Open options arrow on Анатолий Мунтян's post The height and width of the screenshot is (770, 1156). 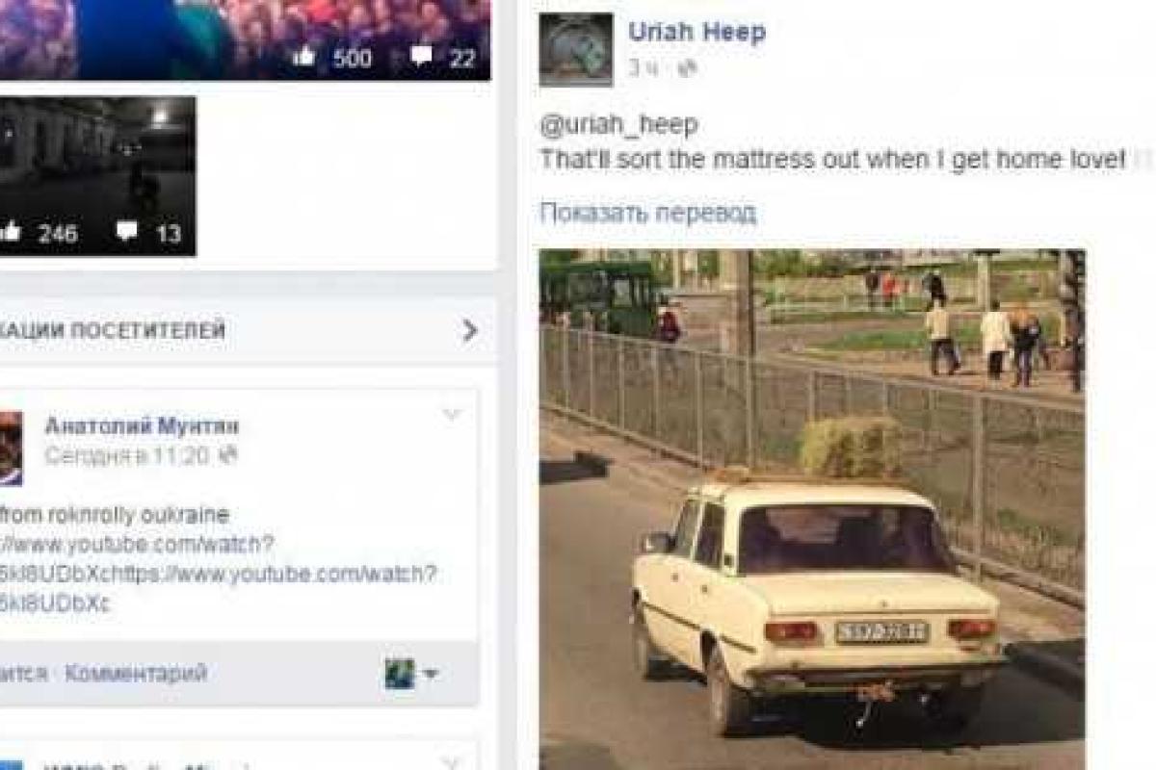pos(451,415)
